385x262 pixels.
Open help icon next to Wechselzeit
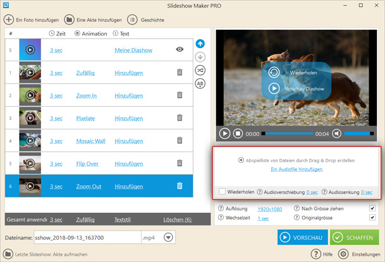[x=221, y=217]
